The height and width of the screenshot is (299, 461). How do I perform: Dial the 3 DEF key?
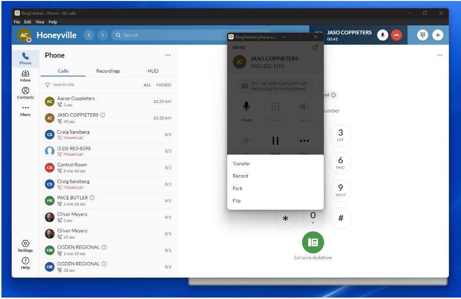[340, 136]
